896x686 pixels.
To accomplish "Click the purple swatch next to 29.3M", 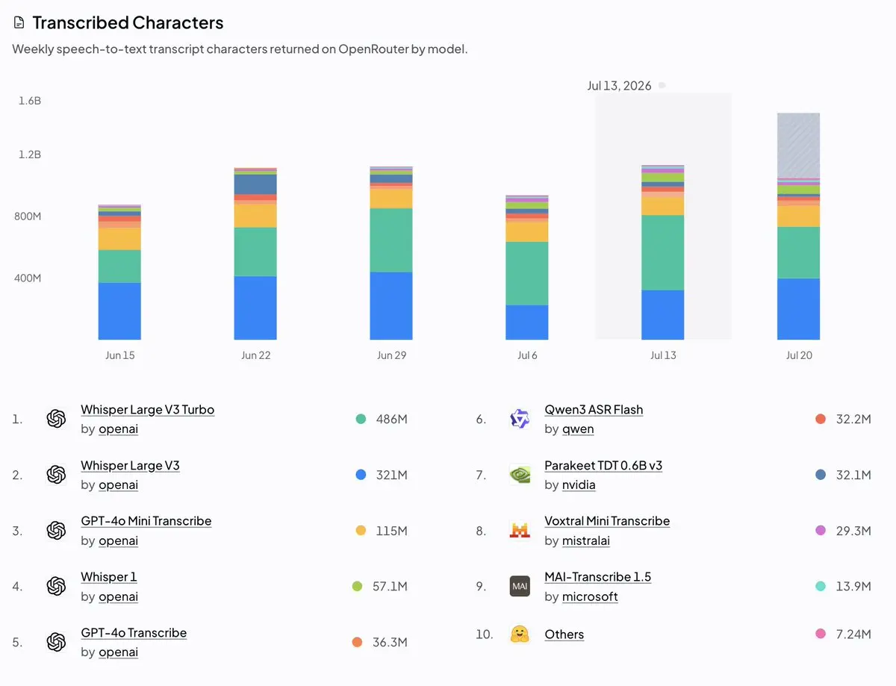I will (x=821, y=531).
